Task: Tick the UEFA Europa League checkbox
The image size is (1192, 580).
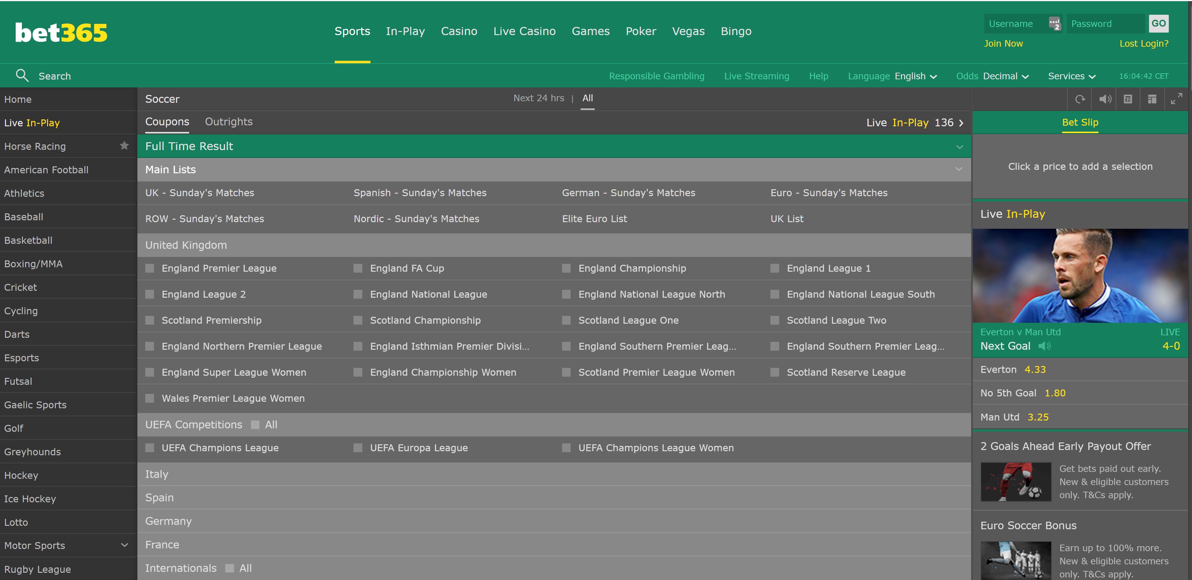Action: tap(358, 448)
